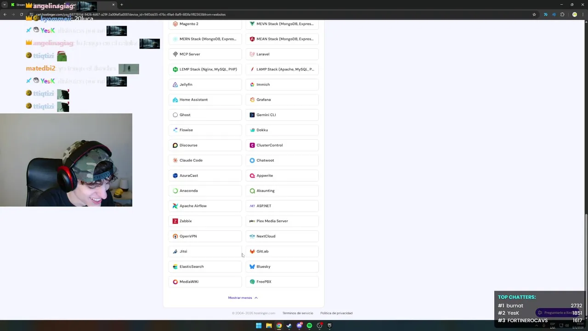Click the Anaconda ring icon
The width and height of the screenshot is (588, 331).
pos(175,191)
